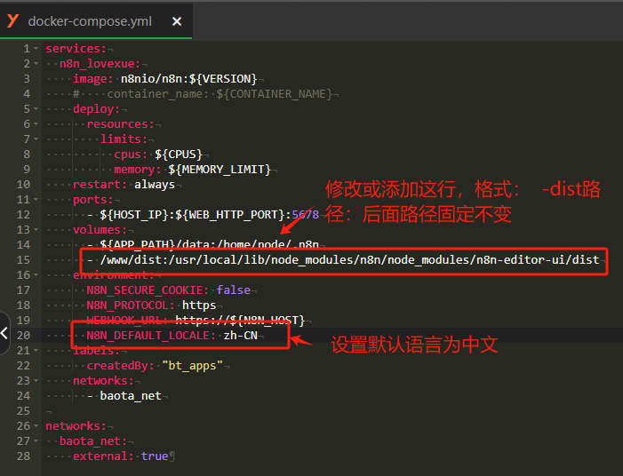Click the ${HOST_IP}:${WEB_HTTP_PORT} mapping
This screenshot has width=623, height=476.
192,214
